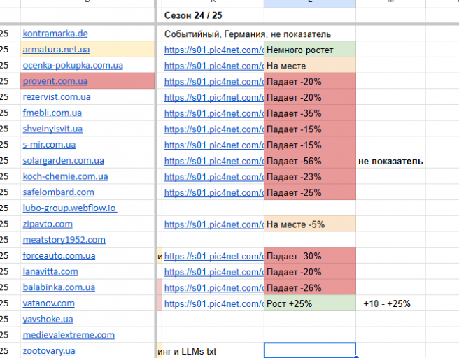Select the '+10 - +25%' cell

[x=390, y=303]
